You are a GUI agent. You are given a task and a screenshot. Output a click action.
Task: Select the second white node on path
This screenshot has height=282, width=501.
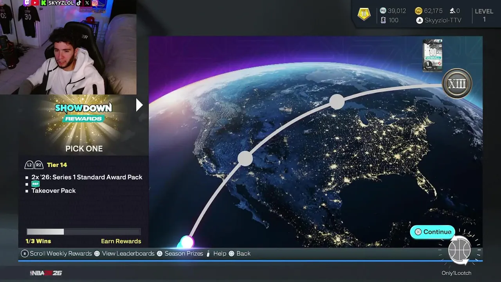pyautogui.click(x=245, y=158)
